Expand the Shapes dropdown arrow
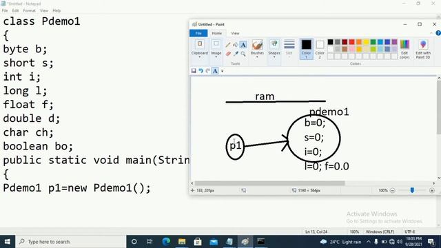Image resolution: width=441 pixels, height=248 pixels. tap(274, 57)
